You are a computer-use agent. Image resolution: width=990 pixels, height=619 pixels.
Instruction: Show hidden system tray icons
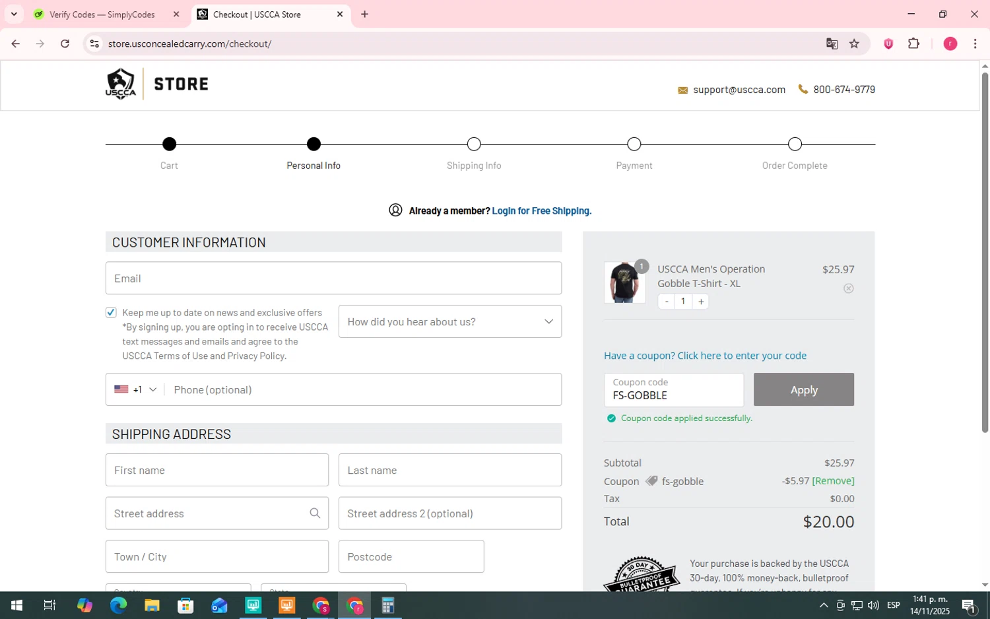[824, 605]
